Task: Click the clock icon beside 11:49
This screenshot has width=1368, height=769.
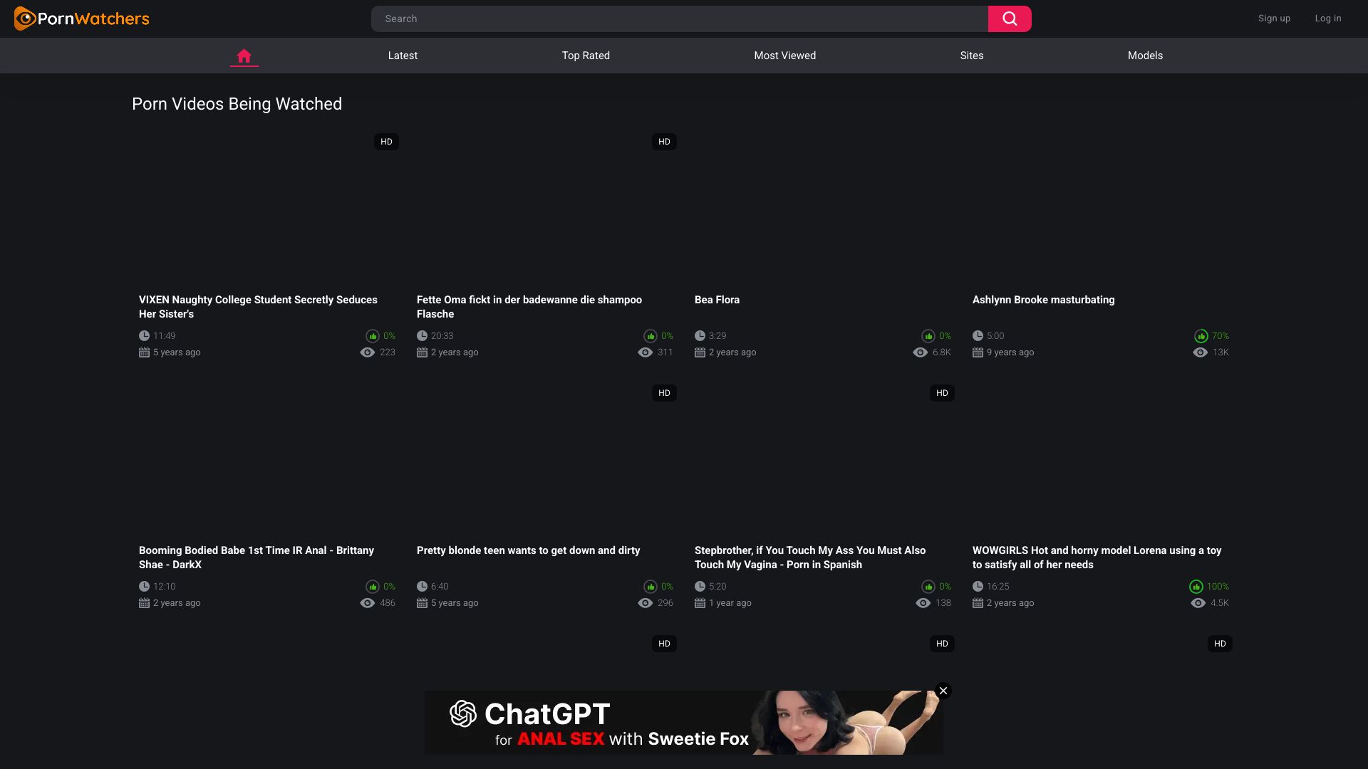Action: click(144, 335)
